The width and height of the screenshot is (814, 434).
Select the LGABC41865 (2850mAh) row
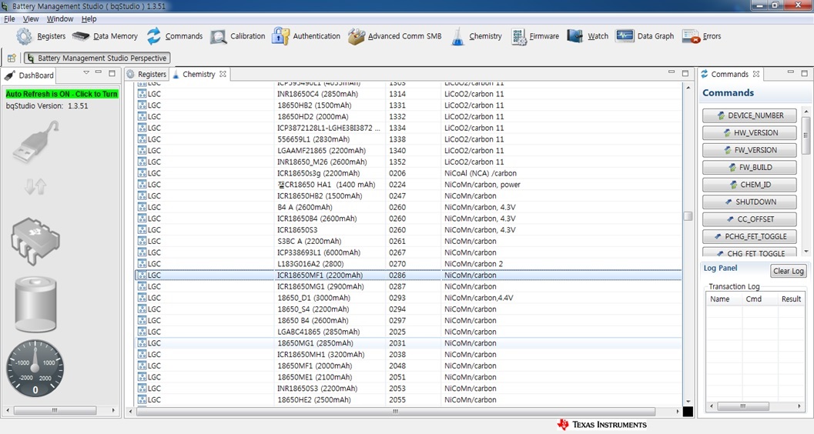[409, 332]
